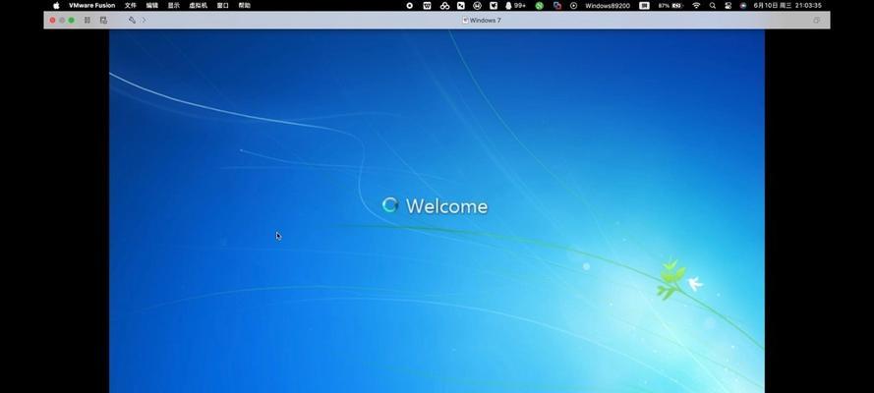The image size is (874, 393).
Task: Open the 显示 menu
Action: [x=174, y=6]
